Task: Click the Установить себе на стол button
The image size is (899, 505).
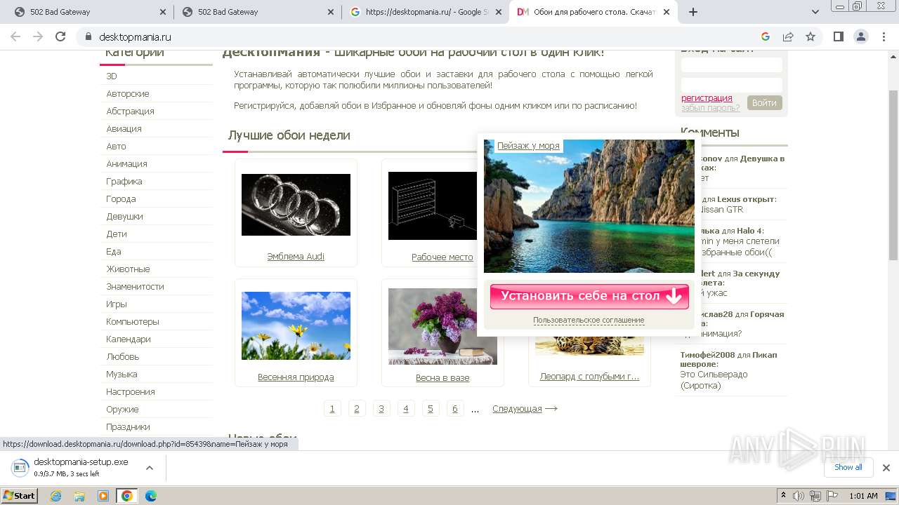Action: 589,296
